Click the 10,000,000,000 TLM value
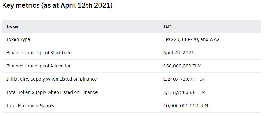 [186, 106]
